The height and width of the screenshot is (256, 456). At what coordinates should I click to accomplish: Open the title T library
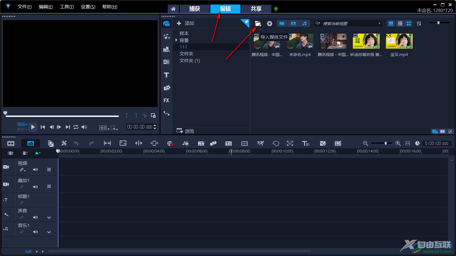[166, 75]
